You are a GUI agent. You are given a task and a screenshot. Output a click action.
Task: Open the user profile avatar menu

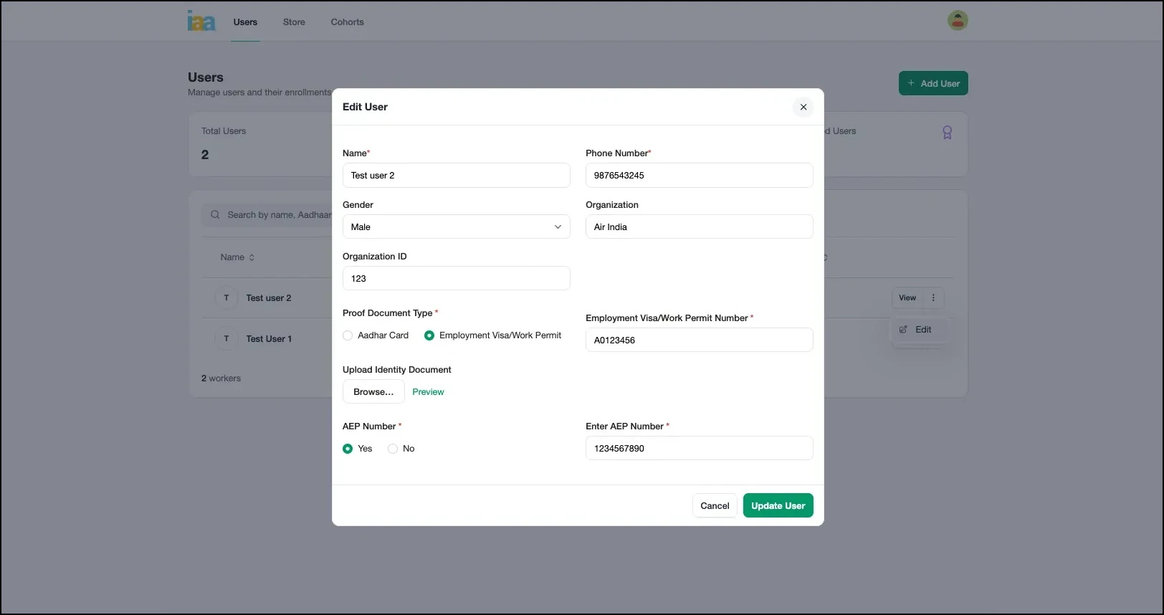click(958, 21)
